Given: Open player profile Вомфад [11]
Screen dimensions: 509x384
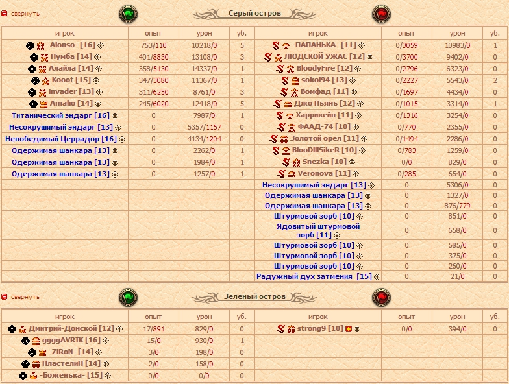Looking at the screenshot, I should [325, 91].
